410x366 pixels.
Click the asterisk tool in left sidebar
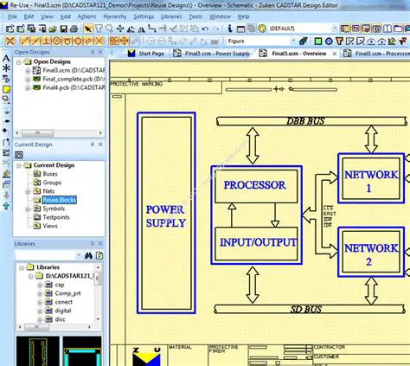coord(6,68)
